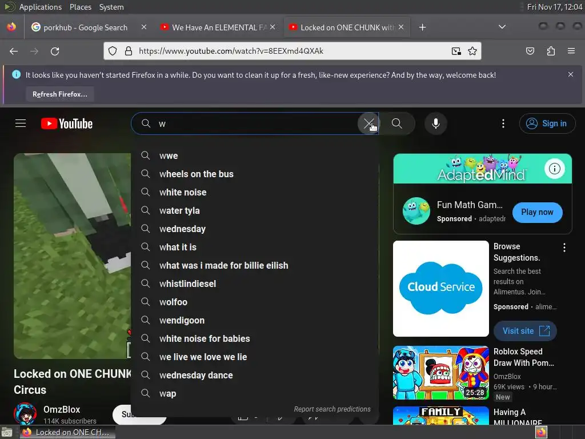This screenshot has height=439, width=585.
Task: Click the Visit site button
Action: 526,331
